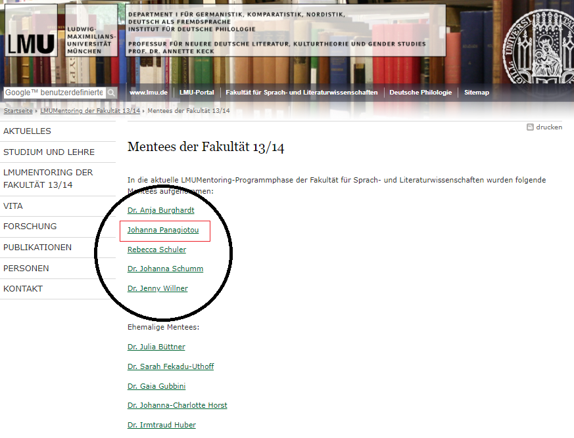The image size is (574, 438).
Task: Open Dr. Sarah Fekadu-Uthoff's profile link
Action: pyautogui.click(x=170, y=366)
